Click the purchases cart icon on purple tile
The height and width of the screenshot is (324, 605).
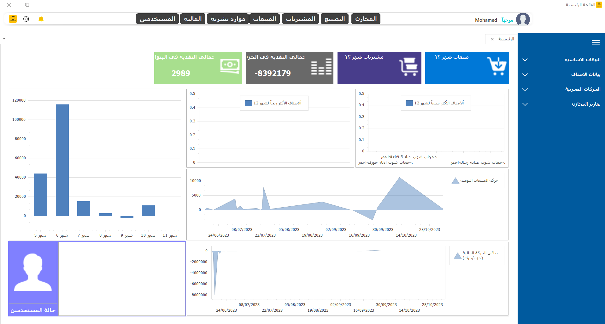click(408, 67)
